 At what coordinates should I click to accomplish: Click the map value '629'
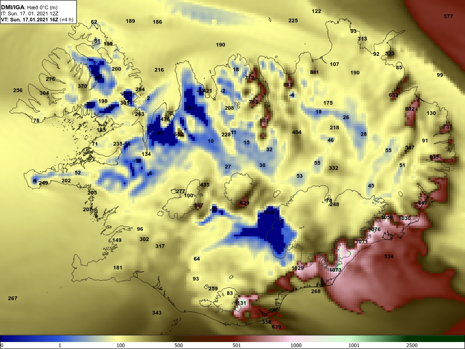tap(245, 203)
